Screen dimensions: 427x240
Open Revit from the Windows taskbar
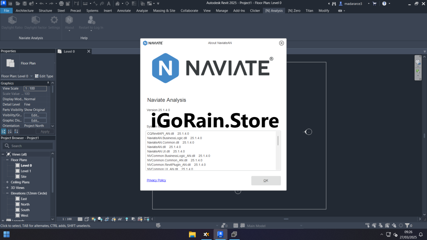click(220, 234)
